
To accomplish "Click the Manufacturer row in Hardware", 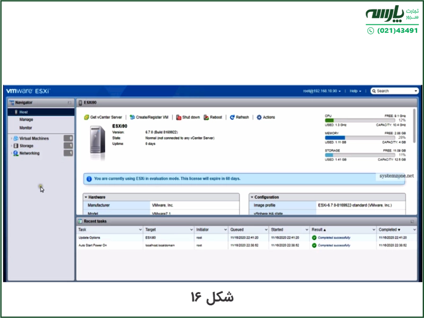I will pos(161,205).
